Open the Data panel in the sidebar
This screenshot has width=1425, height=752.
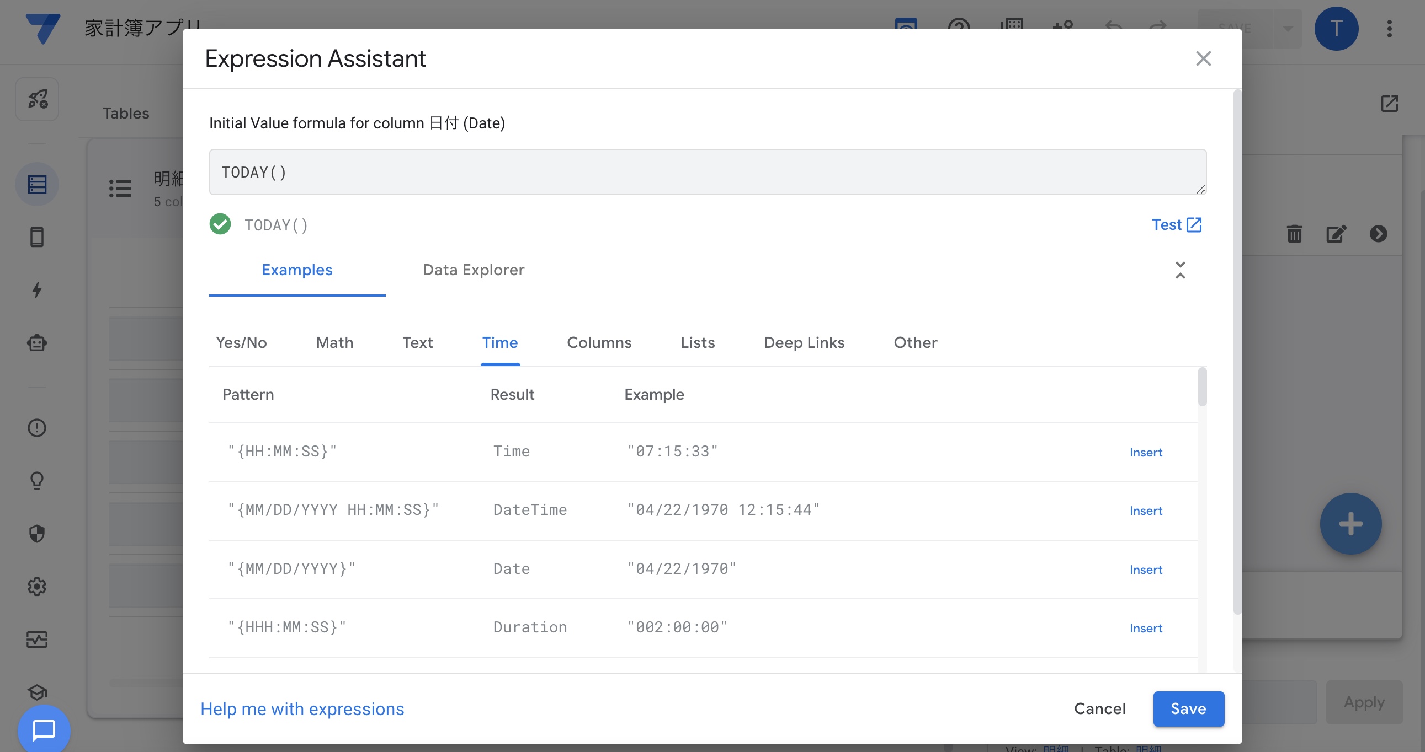[x=36, y=184]
